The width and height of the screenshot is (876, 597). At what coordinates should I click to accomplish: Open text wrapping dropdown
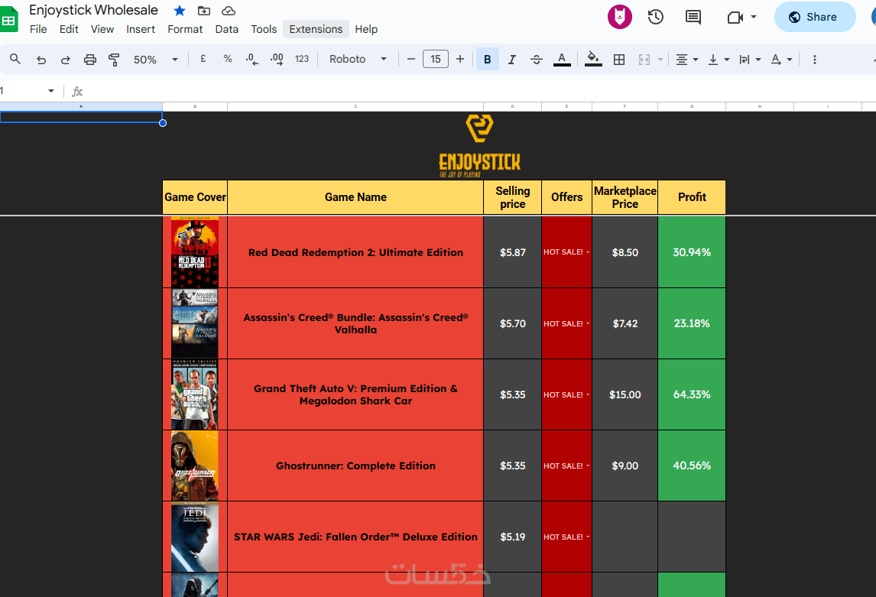750,59
